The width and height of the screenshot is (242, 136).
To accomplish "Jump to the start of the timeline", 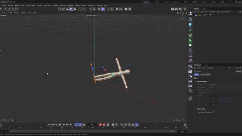I will [48, 125].
